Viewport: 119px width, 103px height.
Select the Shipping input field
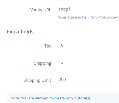88,62
